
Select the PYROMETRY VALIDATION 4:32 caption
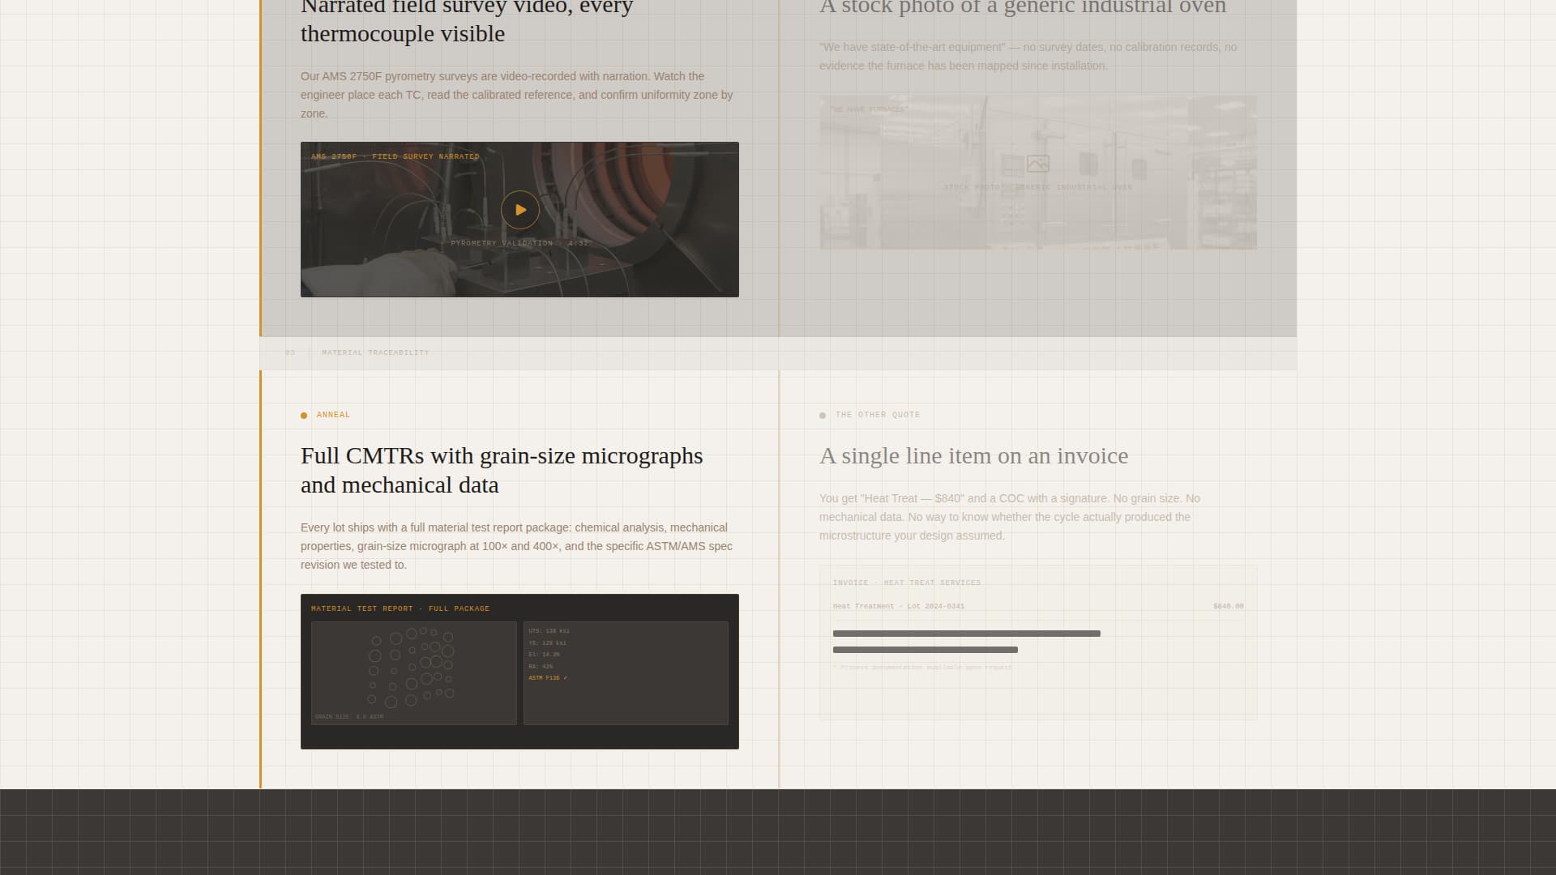520,242
